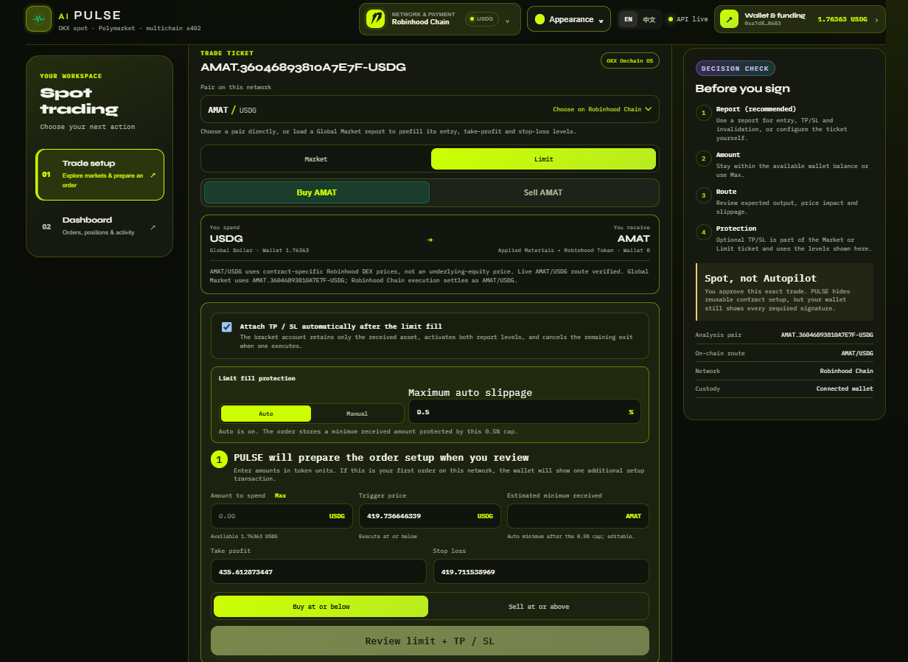Expand Wallet & funding panel chevron
Screen dimensions: 908x662
(876, 19)
